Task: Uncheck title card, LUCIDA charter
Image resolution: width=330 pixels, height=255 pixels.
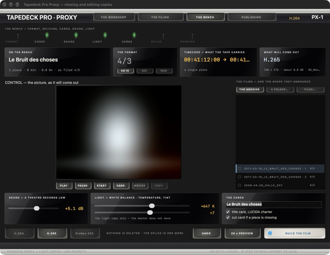Action: (228, 212)
